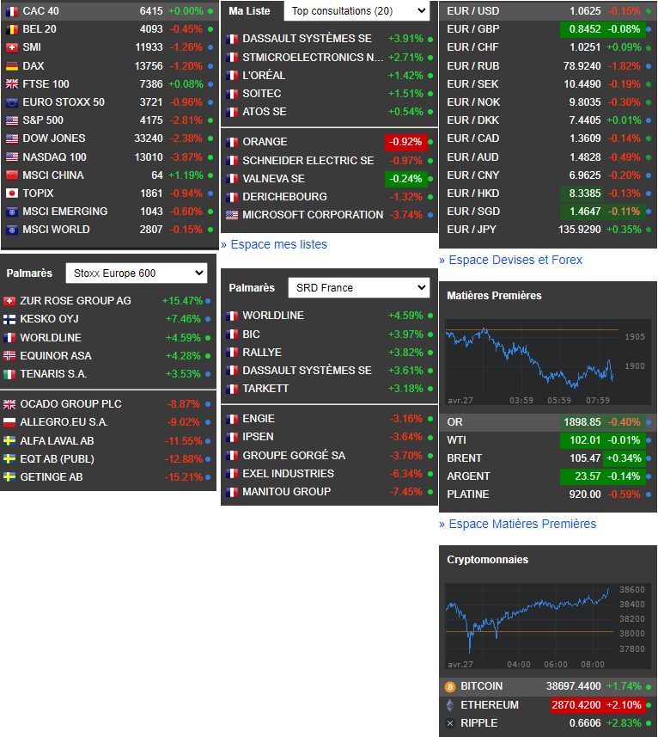Click the globe icon beside MSCI WORLD

[12, 230]
